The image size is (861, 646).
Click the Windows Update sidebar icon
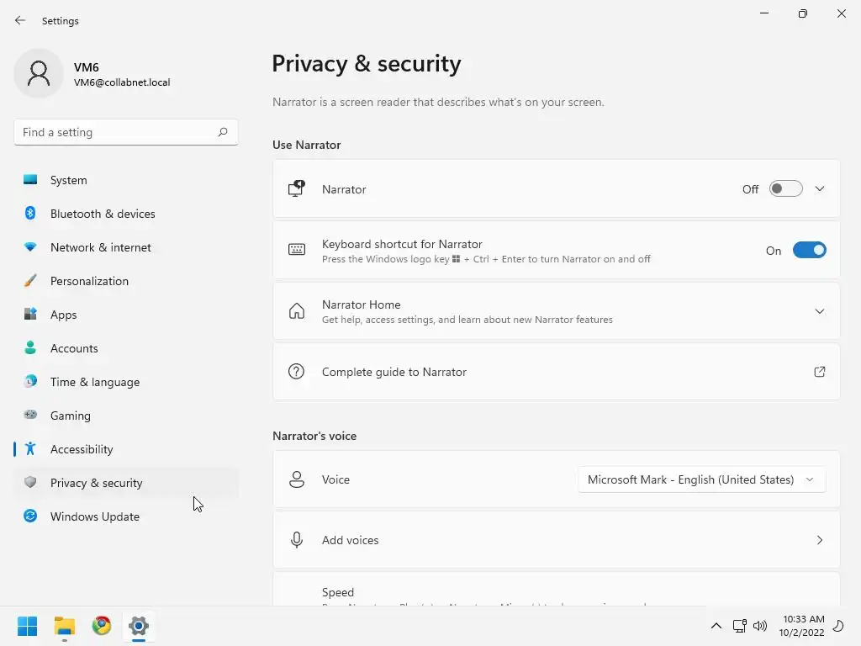click(30, 516)
